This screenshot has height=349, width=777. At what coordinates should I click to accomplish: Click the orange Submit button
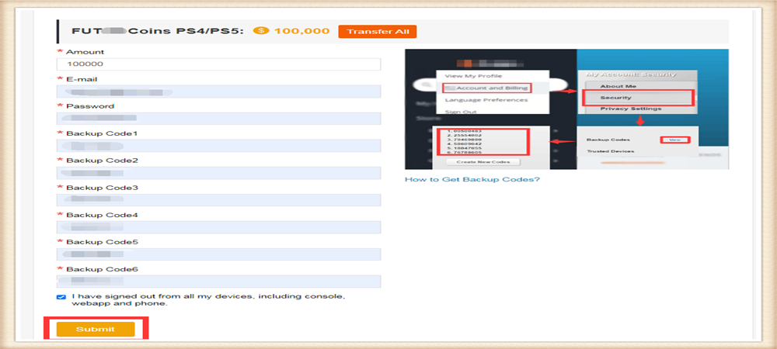[96, 330]
